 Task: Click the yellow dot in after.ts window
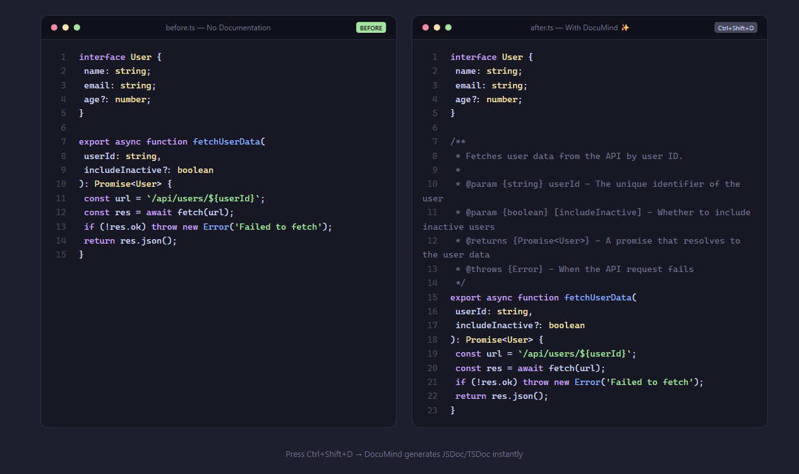point(437,27)
